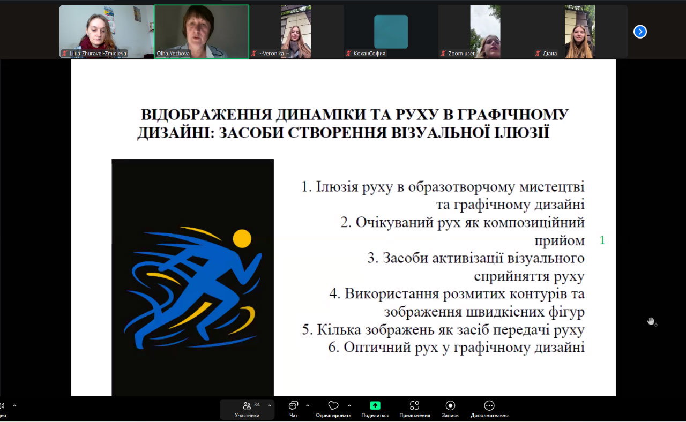The image size is (686, 422).
Task: Expand the chevron beside Чат
Action: tap(308, 406)
